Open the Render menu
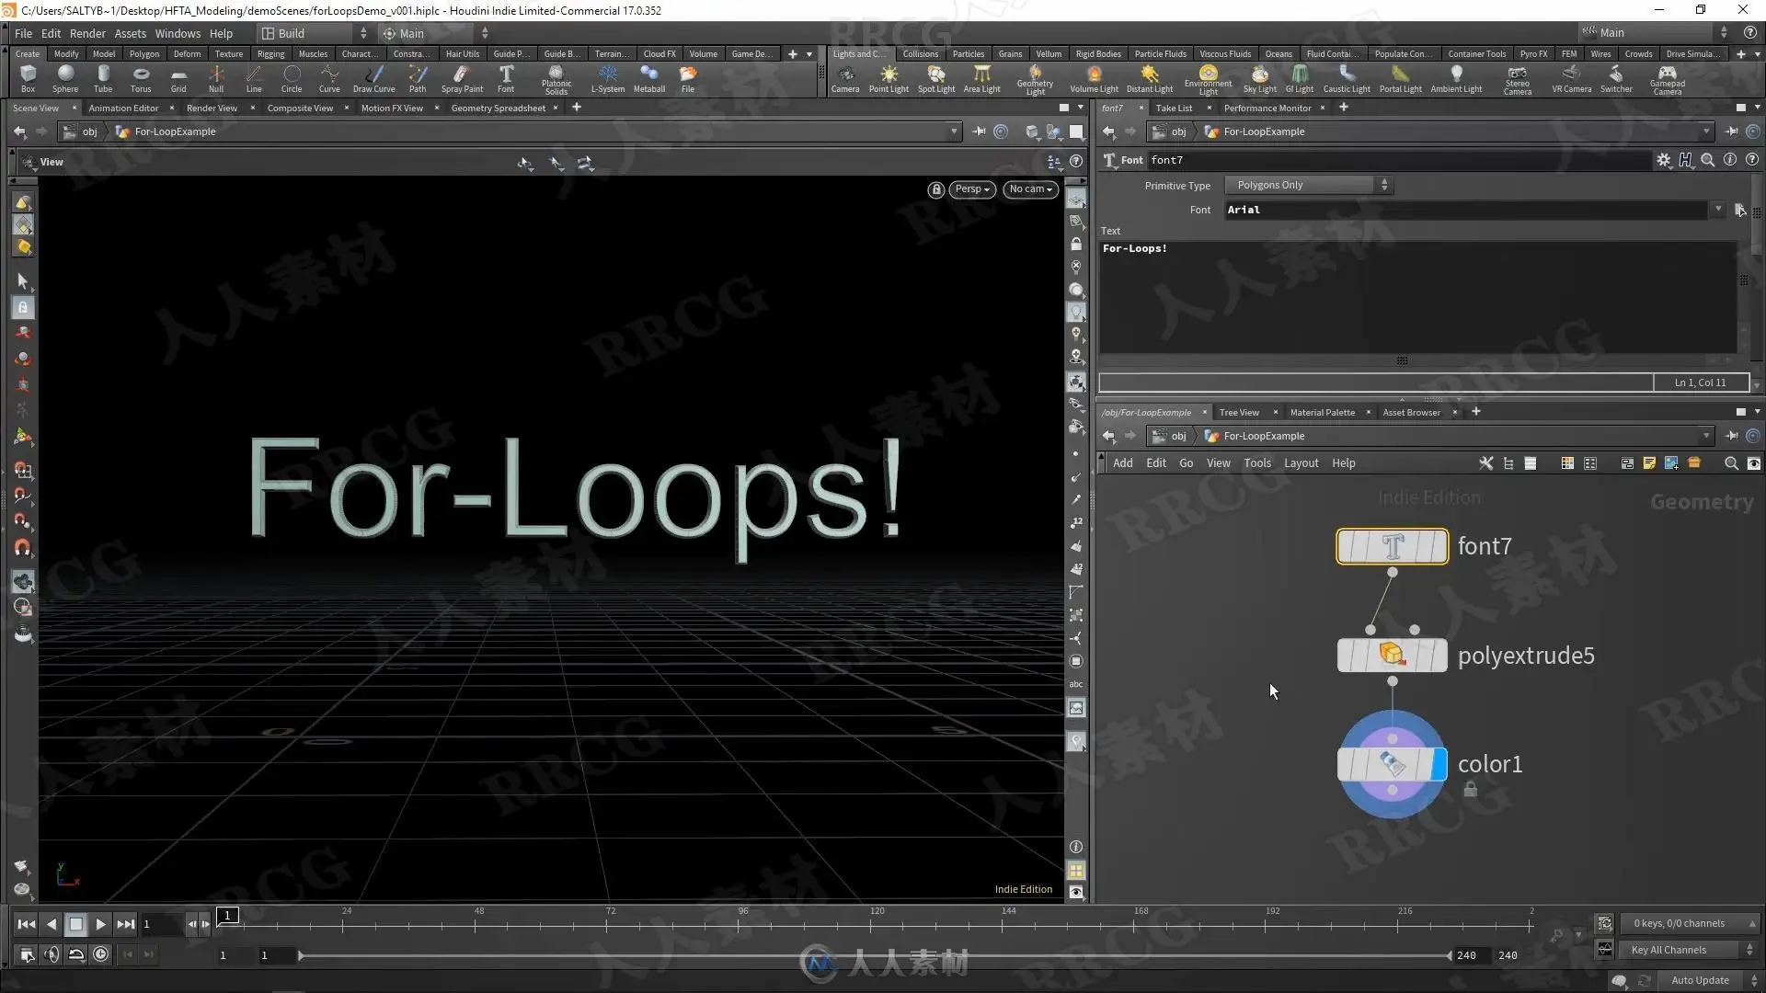 (x=87, y=33)
